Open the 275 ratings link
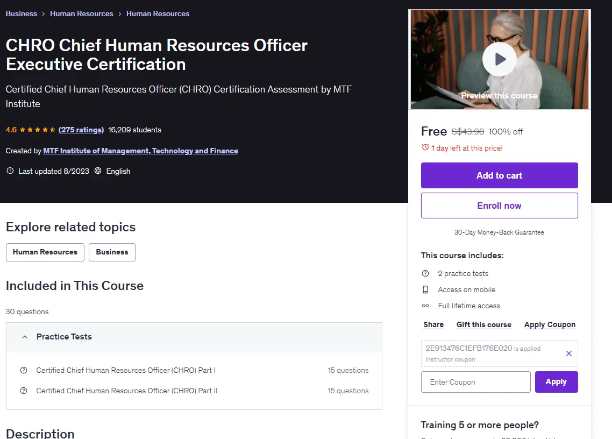This screenshot has width=612, height=439. 81,130
